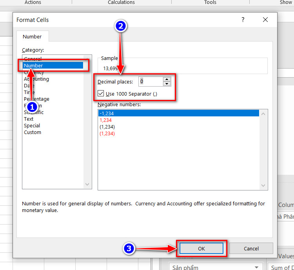Select the Number tab

point(32,36)
